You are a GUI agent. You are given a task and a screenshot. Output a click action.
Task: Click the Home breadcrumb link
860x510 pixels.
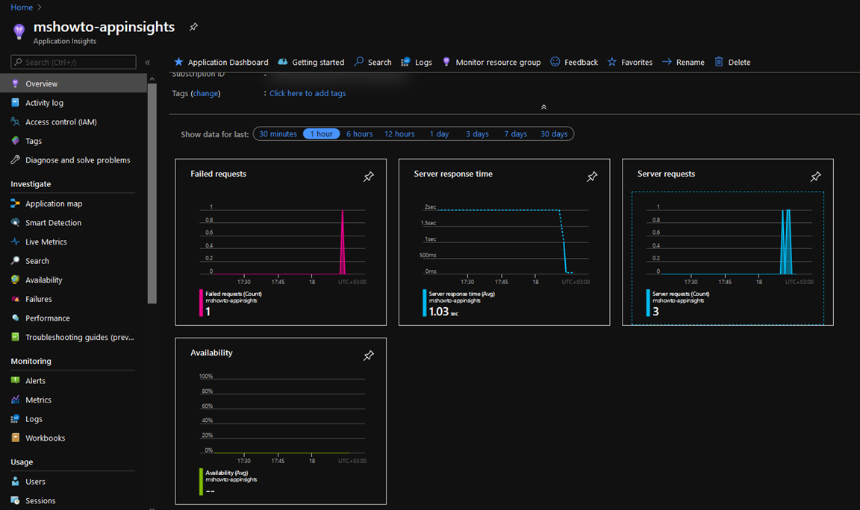point(22,7)
